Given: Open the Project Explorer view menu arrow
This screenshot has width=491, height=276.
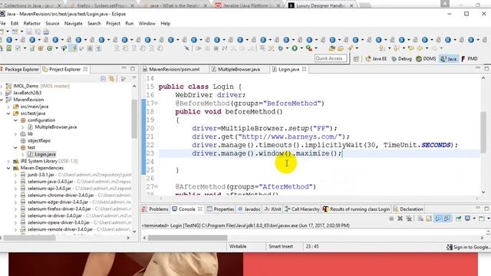Looking at the screenshot, I should (x=134, y=78).
